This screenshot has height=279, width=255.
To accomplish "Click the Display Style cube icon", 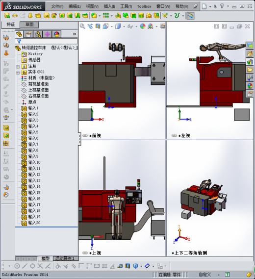I will (118, 26).
